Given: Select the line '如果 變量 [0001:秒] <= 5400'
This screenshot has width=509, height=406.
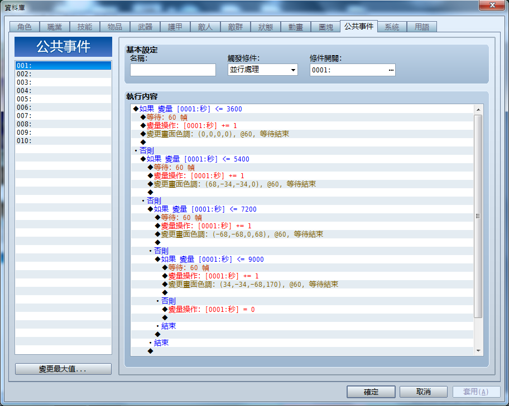Looking at the screenshot, I should pos(302,159).
